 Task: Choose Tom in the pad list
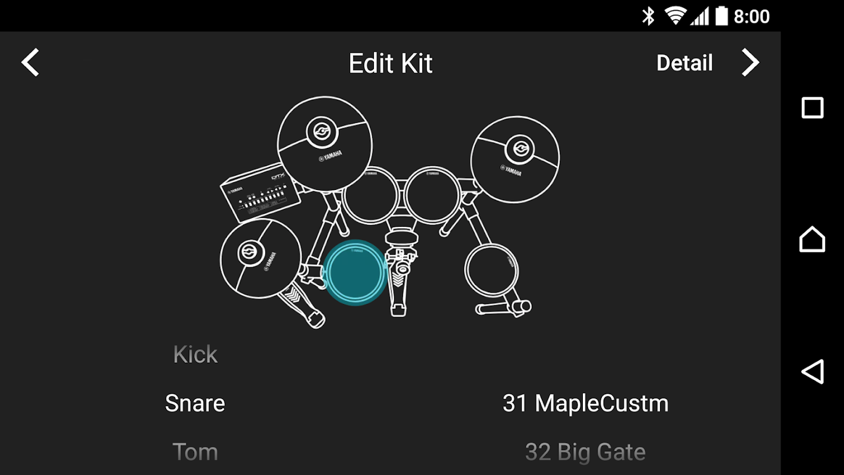(x=195, y=452)
